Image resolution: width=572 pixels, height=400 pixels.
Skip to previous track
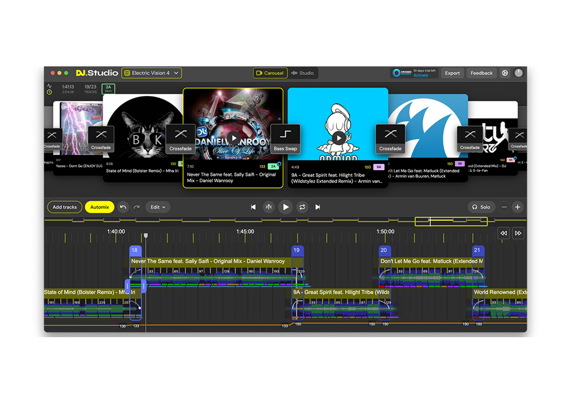pos(253,207)
